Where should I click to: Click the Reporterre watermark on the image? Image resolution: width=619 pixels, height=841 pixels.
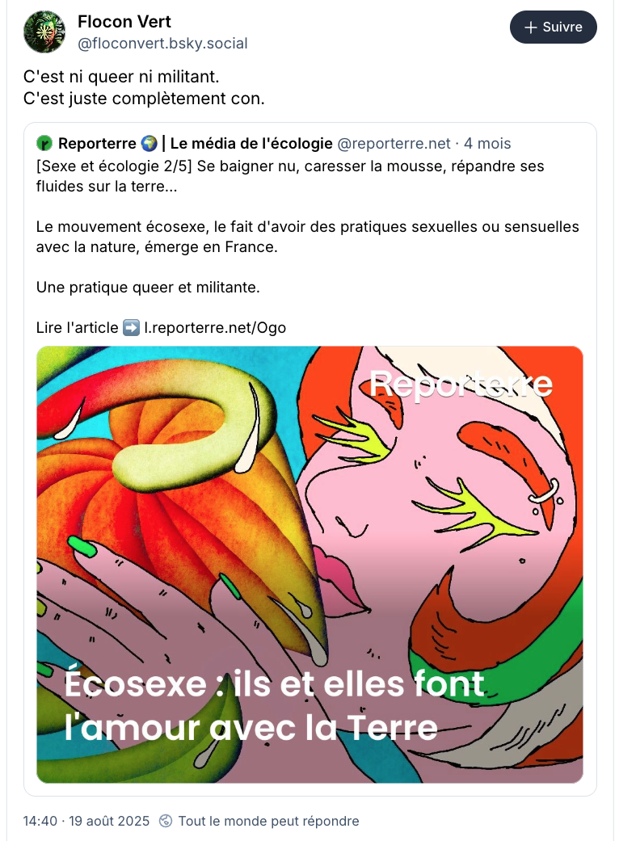coord(461,384)
